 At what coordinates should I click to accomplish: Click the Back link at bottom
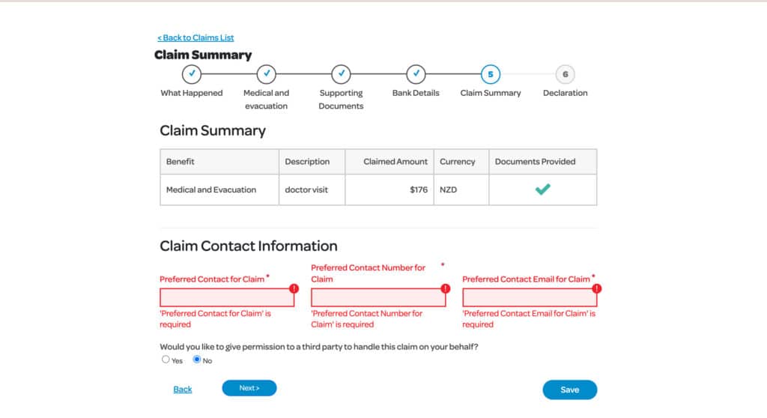[x=183, y=389]
